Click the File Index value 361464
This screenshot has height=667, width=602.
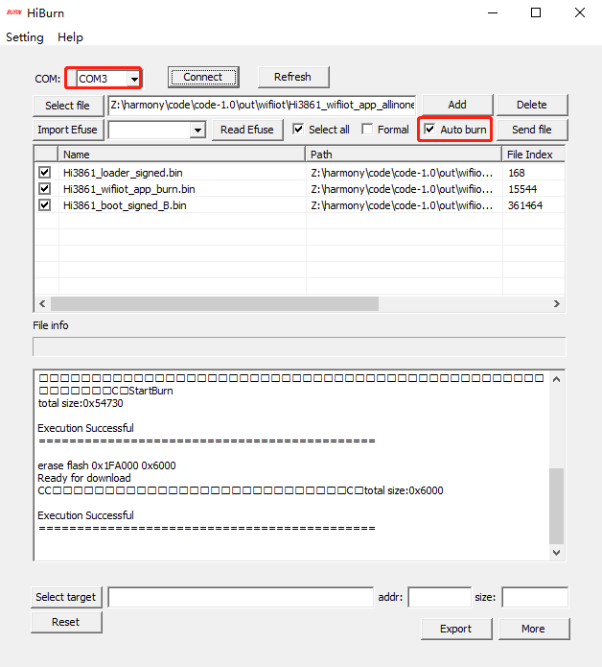tap(525, 205)
